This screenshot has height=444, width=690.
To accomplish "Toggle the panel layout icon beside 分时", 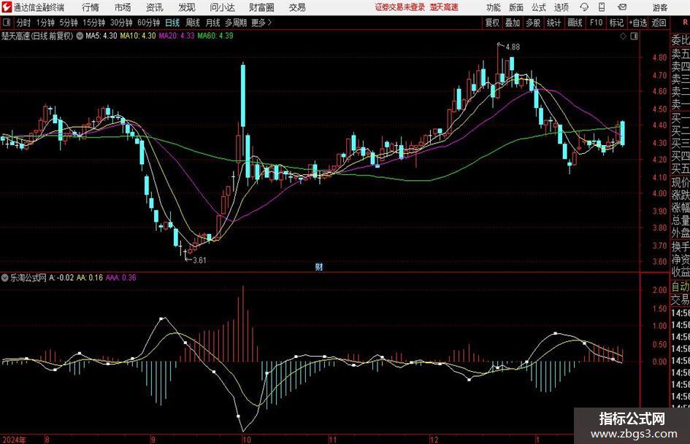I will 7,23.
